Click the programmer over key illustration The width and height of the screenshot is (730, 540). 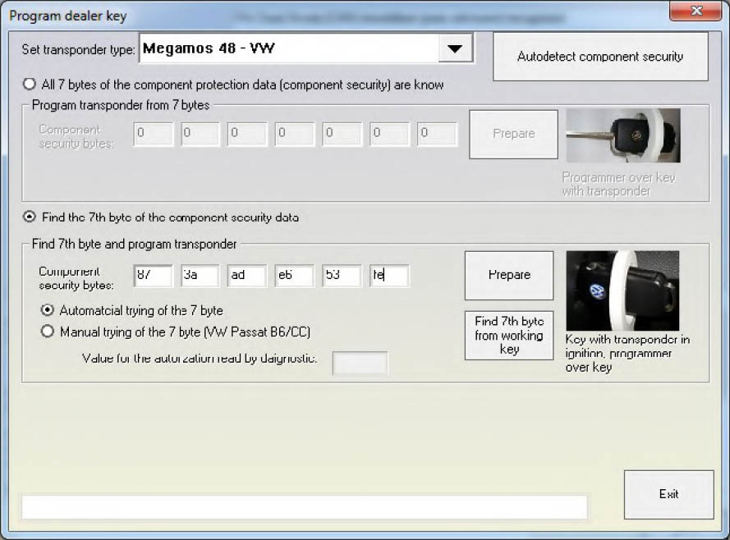coord(622,135)
